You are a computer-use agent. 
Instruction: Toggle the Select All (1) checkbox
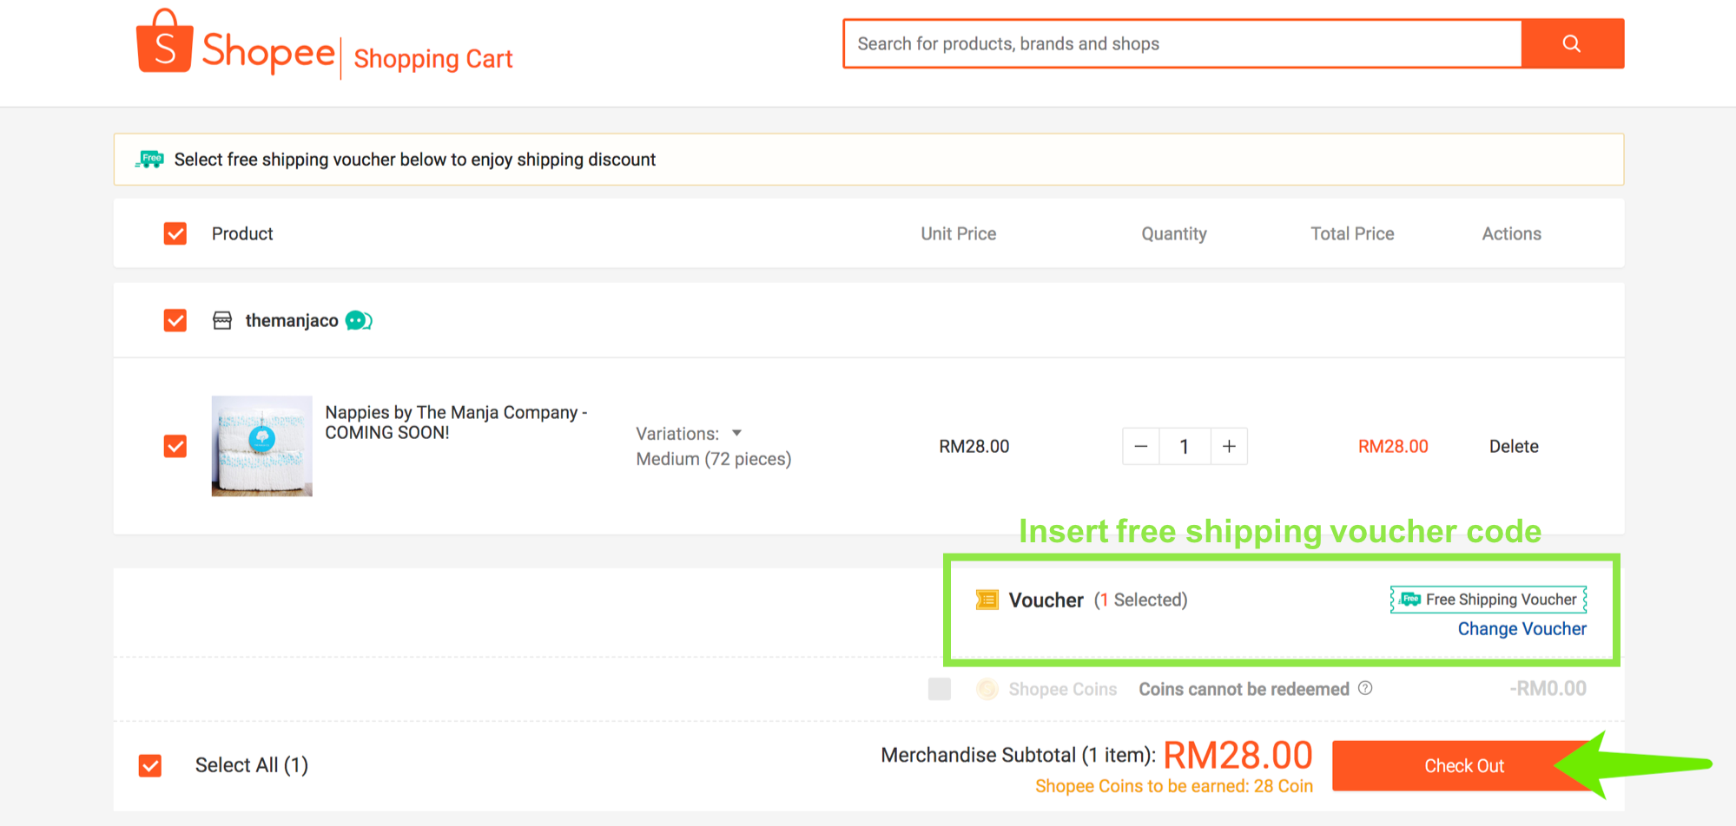coord(150,765)
